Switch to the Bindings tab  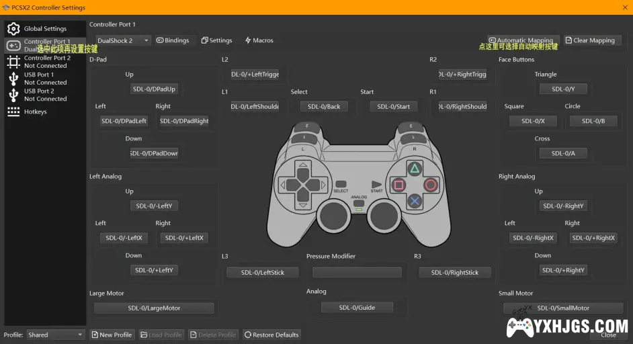pos(174,40)
